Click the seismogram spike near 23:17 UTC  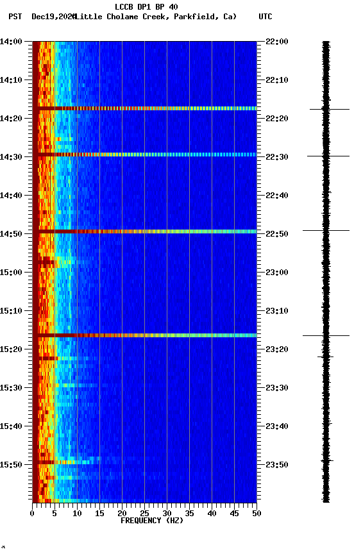click(326, 335)
